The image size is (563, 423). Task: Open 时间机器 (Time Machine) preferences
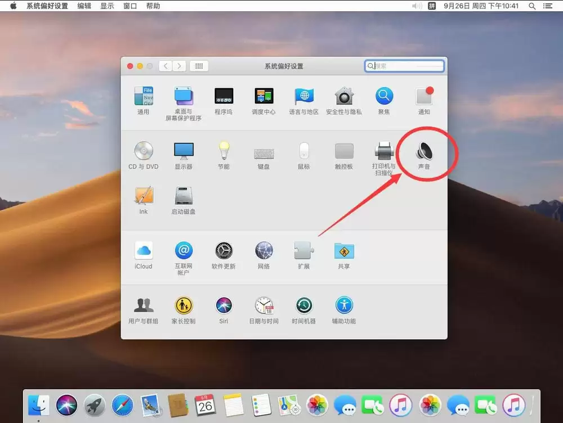pyautogui.click(x=304, y=310)
